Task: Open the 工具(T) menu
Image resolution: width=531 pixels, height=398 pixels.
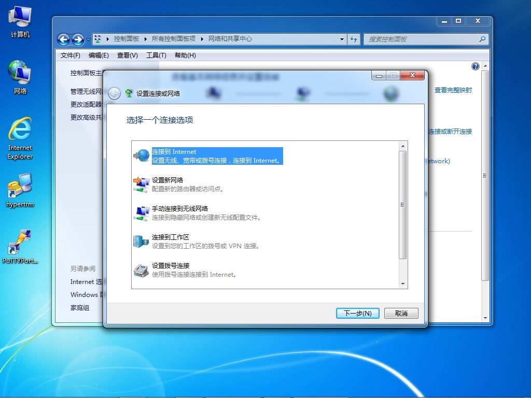Action: 156,55
